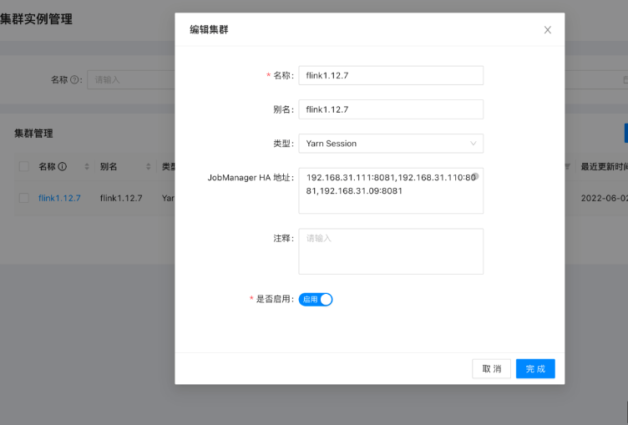Click the 名称 input field in dialog
Image resolution: width=628 pixels, height=425 pixels.
(391, 75)
